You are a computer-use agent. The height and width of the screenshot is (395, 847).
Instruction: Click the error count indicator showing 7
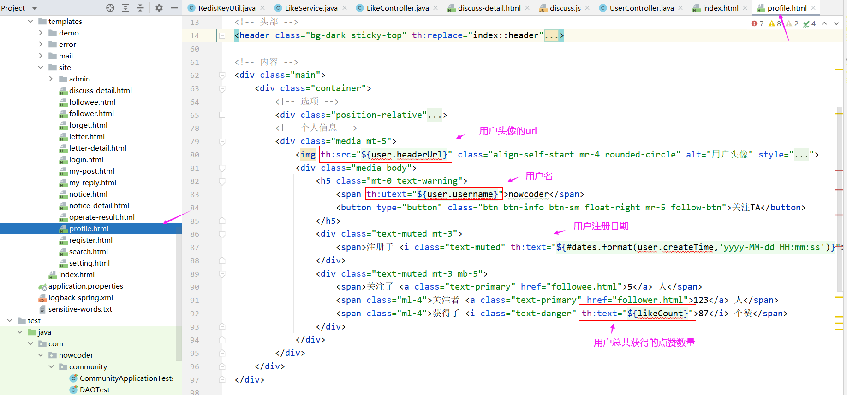758,23
